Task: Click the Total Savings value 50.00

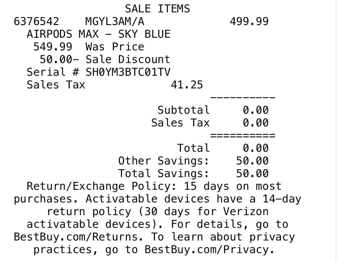Action: click(x=252, y=174)
